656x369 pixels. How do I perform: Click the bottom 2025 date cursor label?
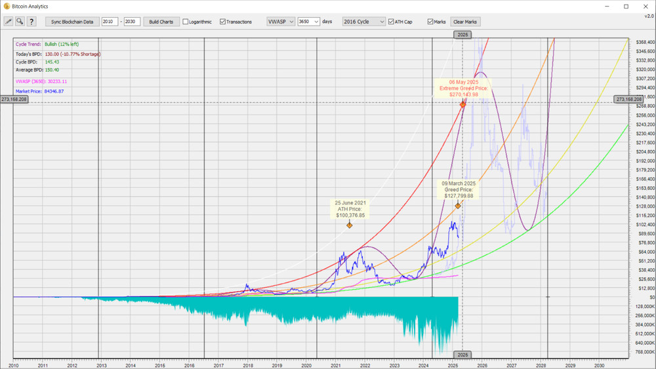pos(462,355)
